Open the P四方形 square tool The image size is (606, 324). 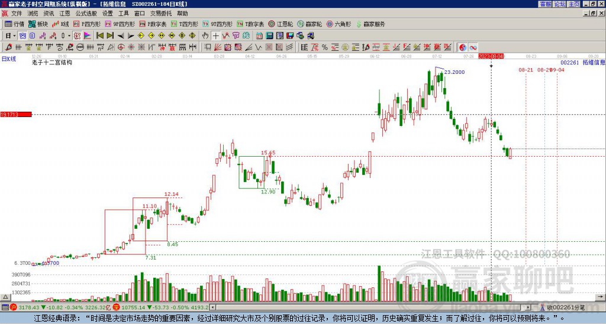(87, 24)
